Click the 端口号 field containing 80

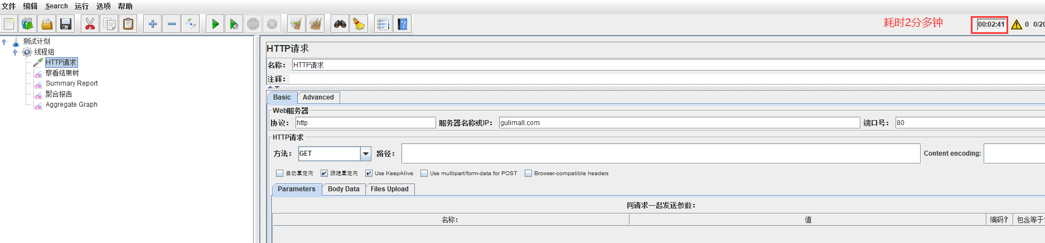tap(970, 123)
